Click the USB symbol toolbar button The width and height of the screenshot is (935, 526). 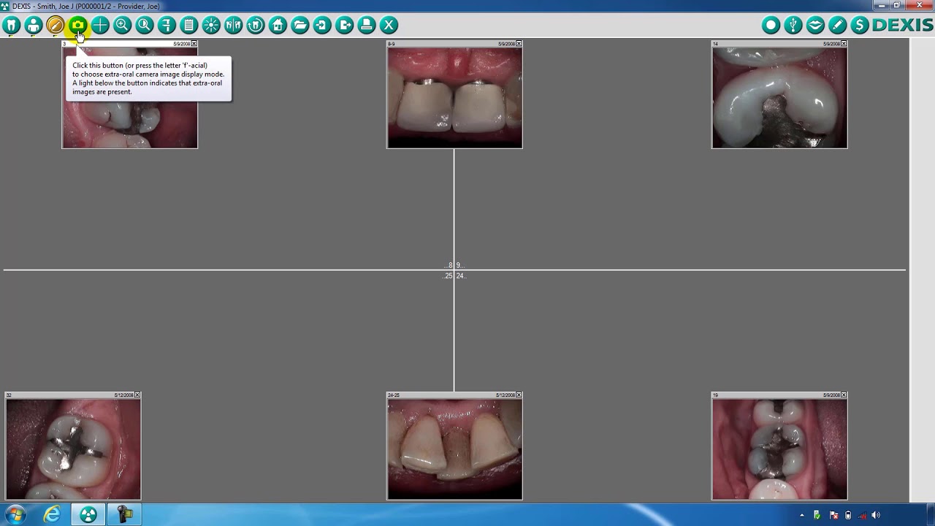click(x=793, y=26)
